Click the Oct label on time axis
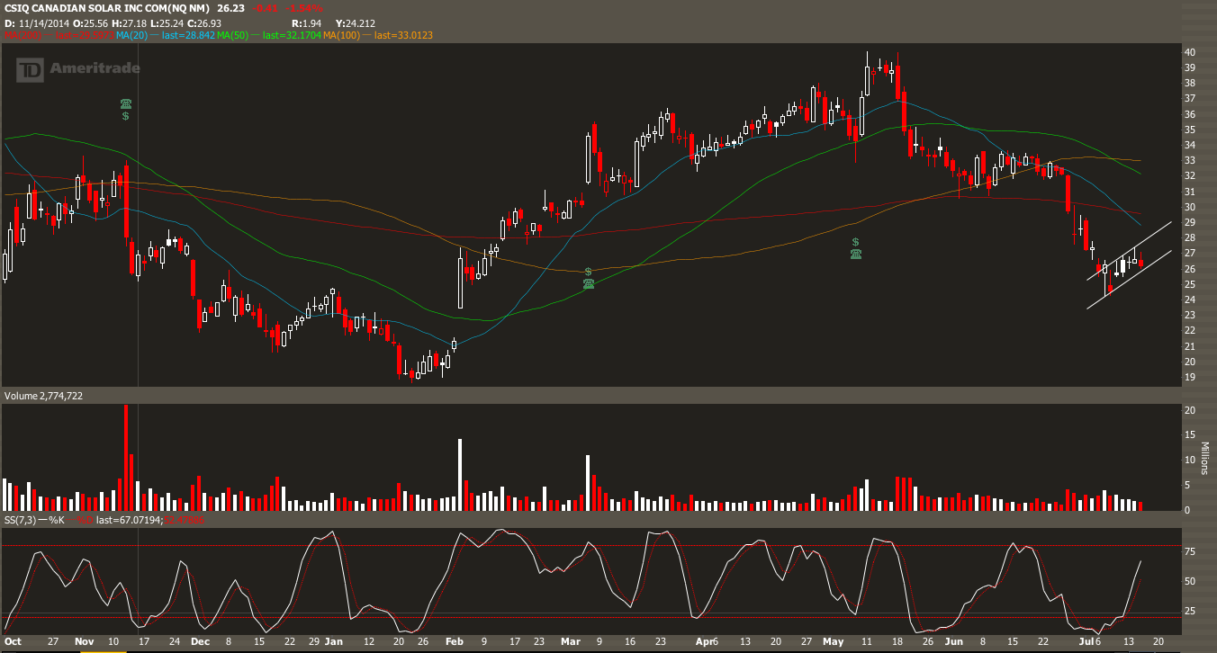Screen dimensions: 1217x653 click(13, 643)
